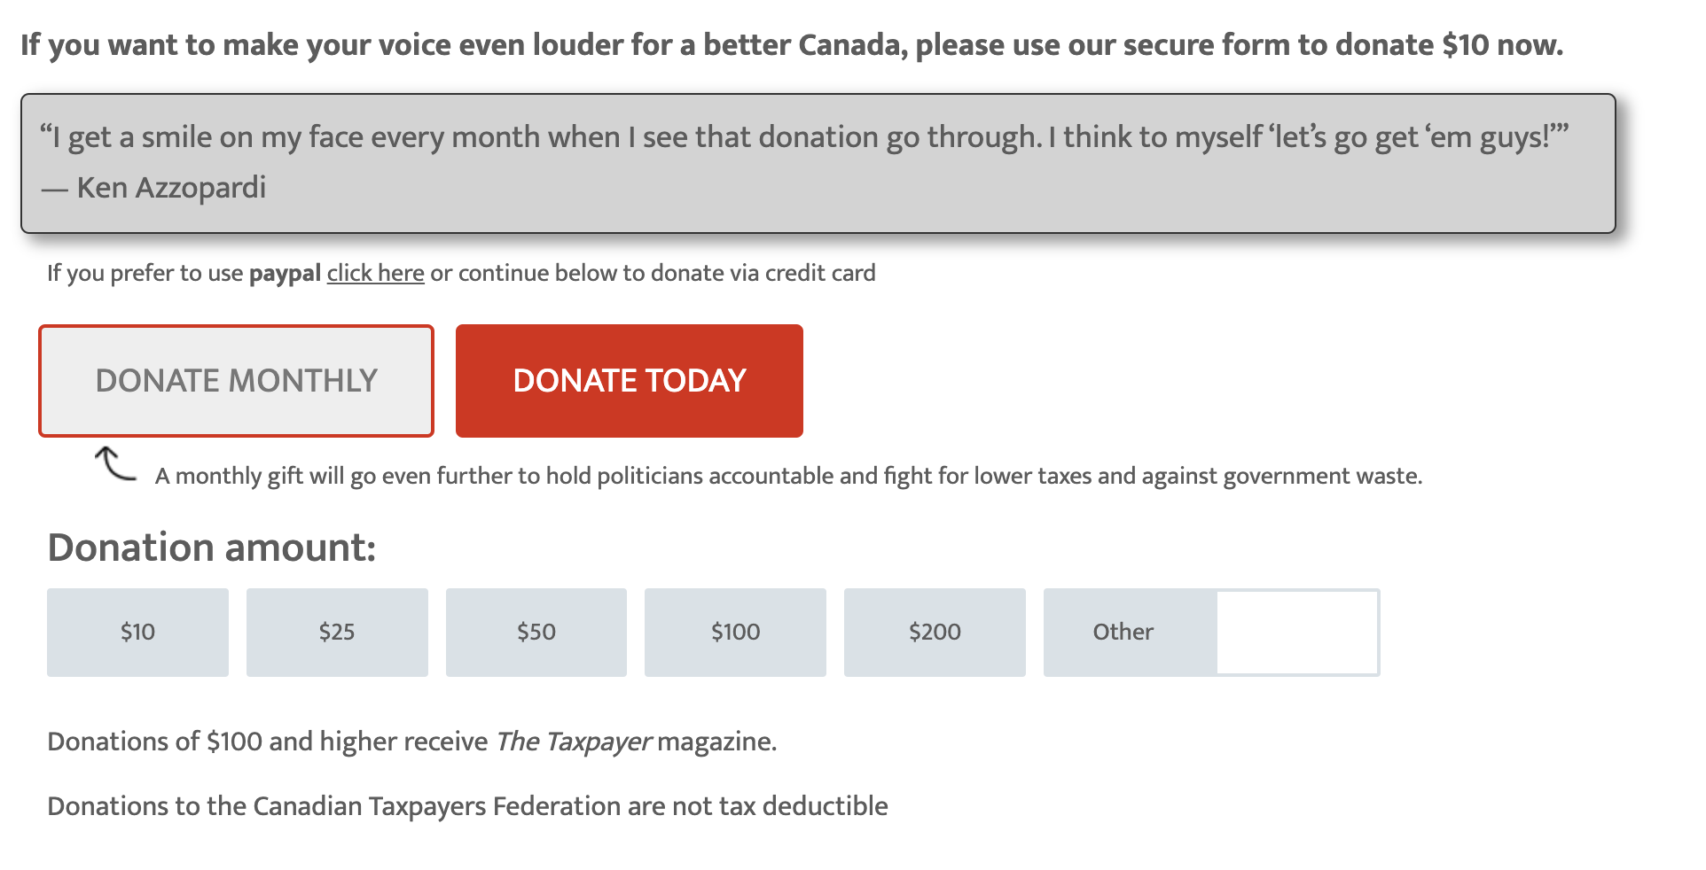Click the Ken Azzopardi testimonial quote box
Viewport: 1706px width, 870px height.
pos(818,163)
